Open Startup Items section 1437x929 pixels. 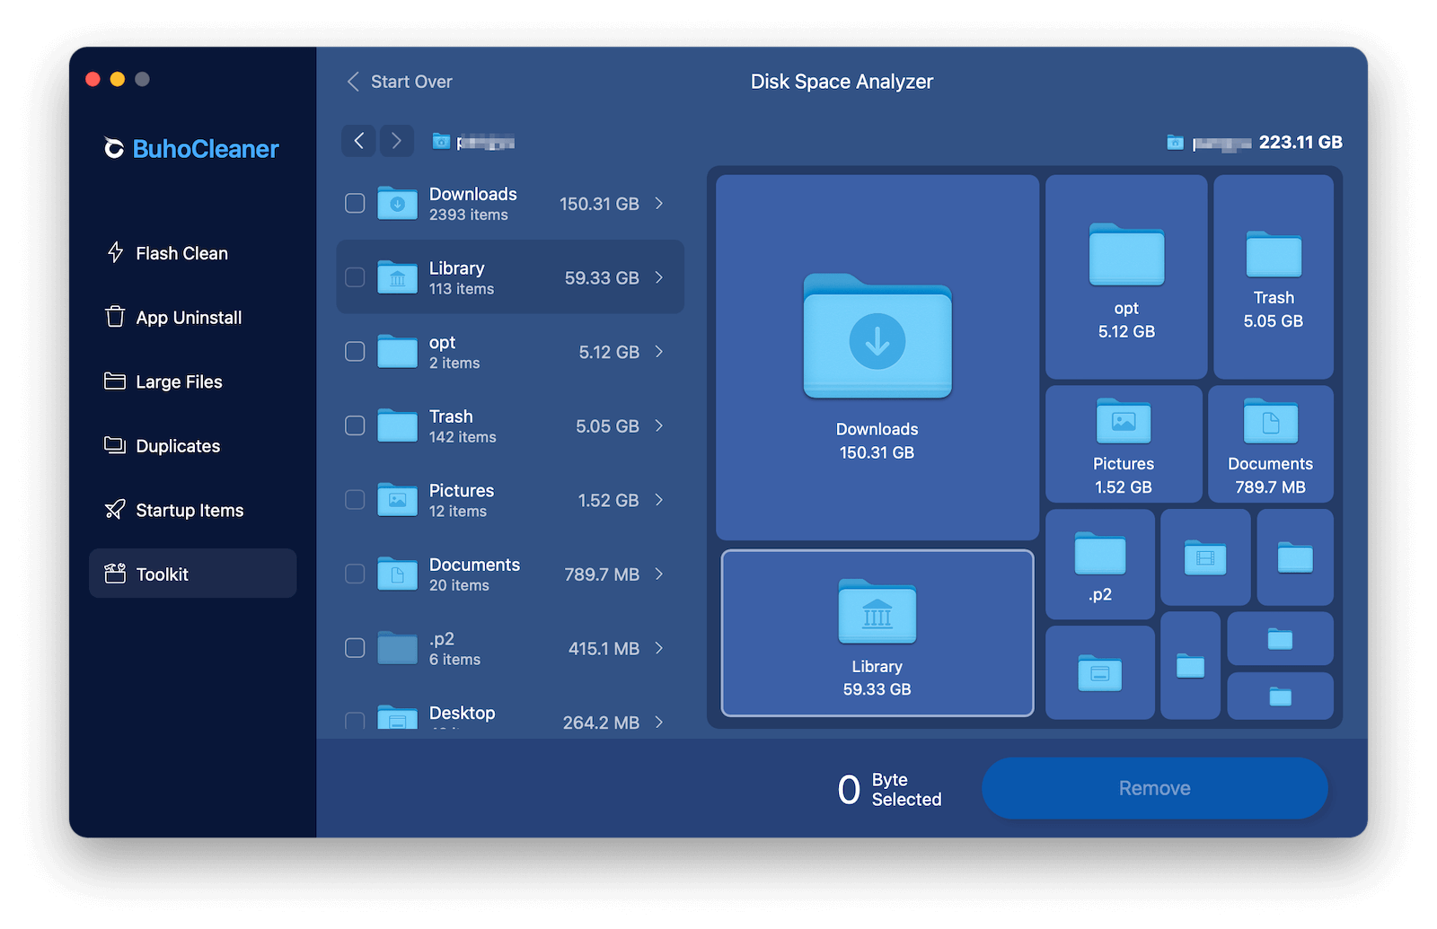pyautogui.click(x=192, y=510)
